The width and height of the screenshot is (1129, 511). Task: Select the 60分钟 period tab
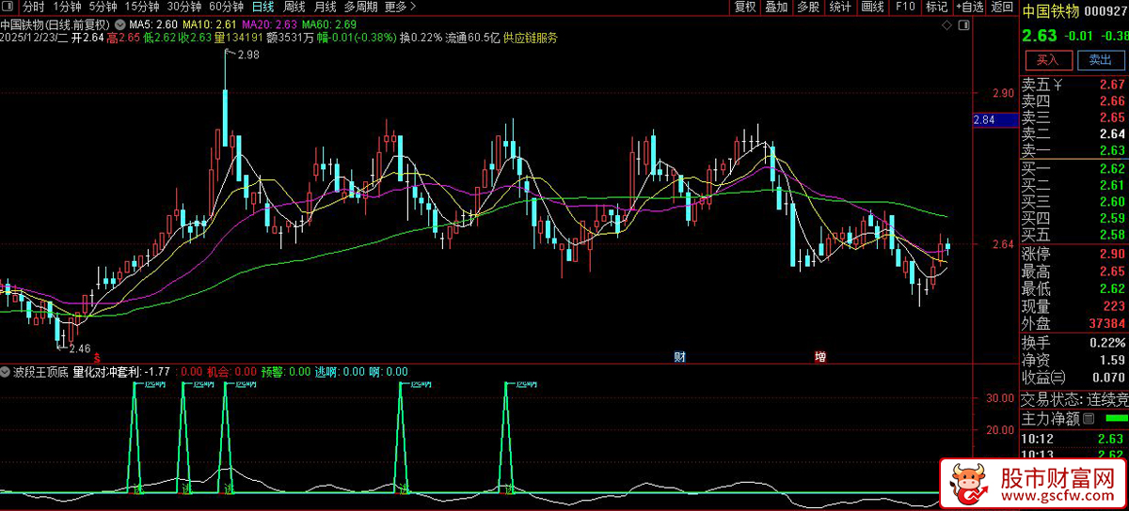(227, 7)
